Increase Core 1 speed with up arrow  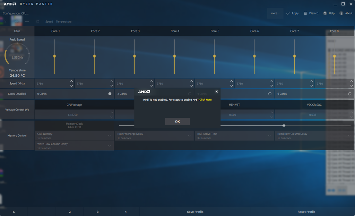pos(71,81)
